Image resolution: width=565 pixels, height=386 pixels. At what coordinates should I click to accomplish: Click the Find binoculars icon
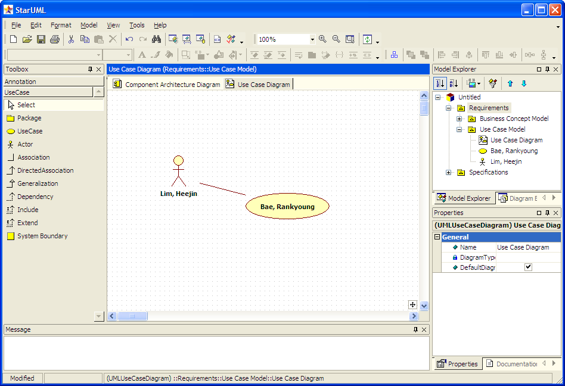click(x=156, y=39)
